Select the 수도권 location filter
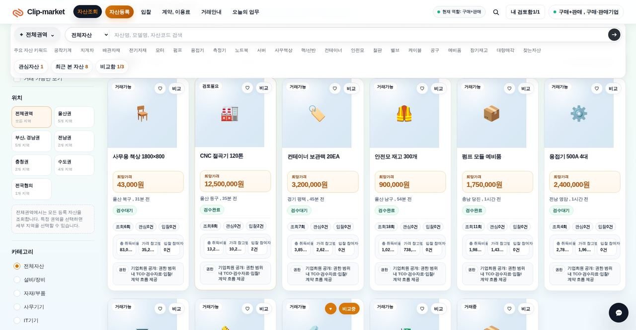The width and height of the screenshot is (636, 330). click(74, 165)
